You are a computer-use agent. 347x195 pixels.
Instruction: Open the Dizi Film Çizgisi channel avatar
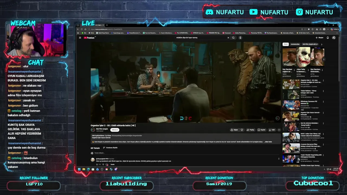(93, 130)
